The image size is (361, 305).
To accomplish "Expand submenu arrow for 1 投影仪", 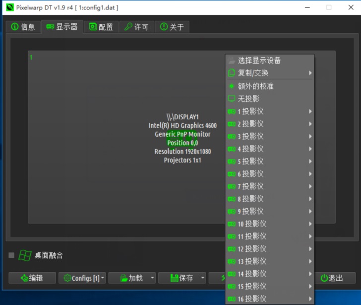I will (310, 111).
